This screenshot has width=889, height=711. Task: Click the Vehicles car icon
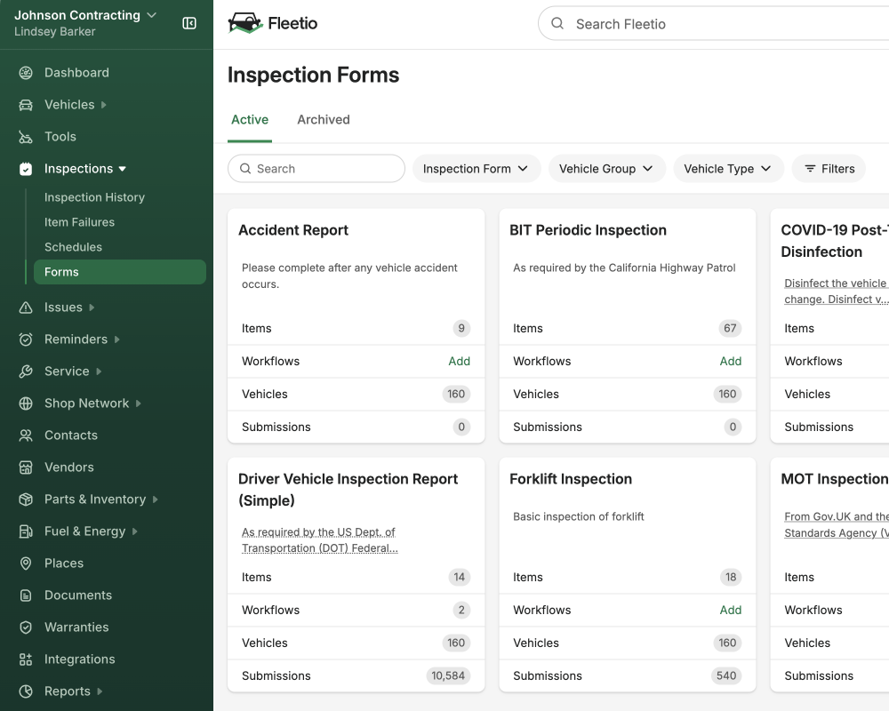click(x=26, y=105)
